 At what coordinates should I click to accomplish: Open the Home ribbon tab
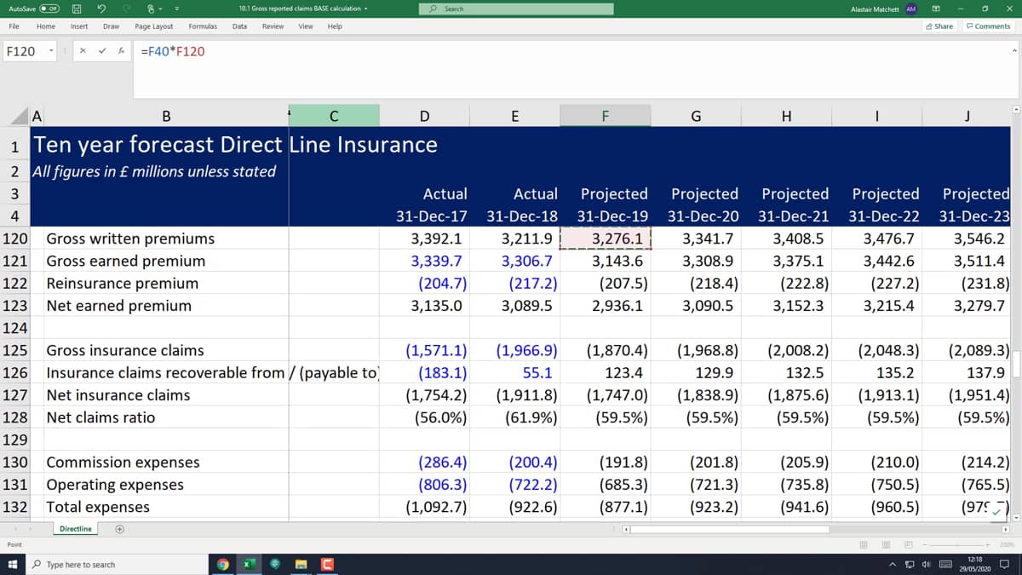click(46, 26)
